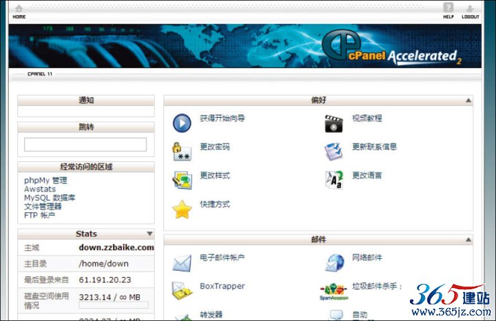Select the 3213.14 / ∞ MB value

point(110,297)
